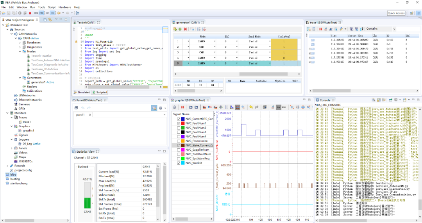Expand the Diagnostics tree node
This screenshot has height=223, width=422.
click(x=20, y=47)
